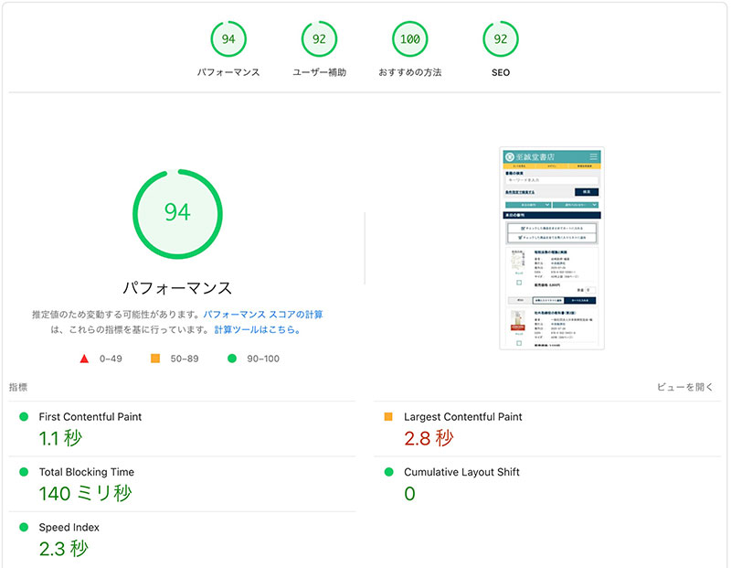Click the 2.3 秒 value
The width and height of the screenshot is (731, 568).
click(63, 549)
